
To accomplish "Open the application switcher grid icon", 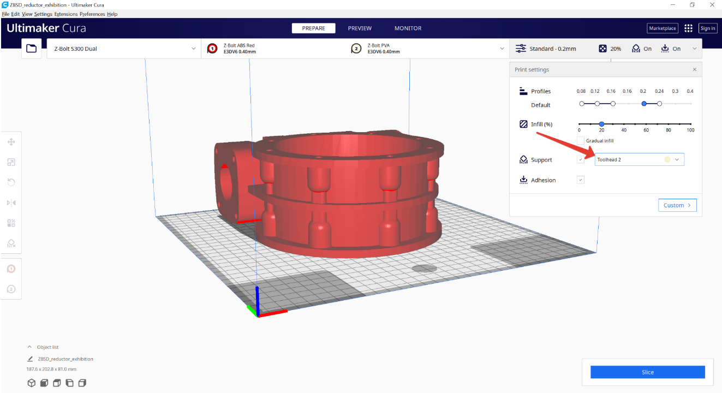I will (688, 28).
